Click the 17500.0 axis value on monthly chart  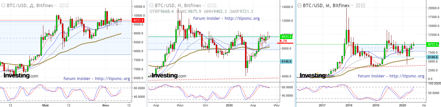pyautogui.click(x=433, y=17)
